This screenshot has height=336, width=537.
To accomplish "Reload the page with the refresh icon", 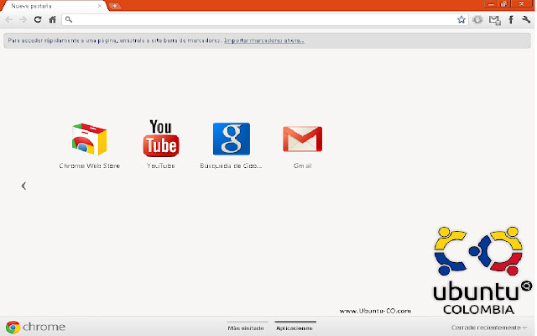I will [38, 19].
